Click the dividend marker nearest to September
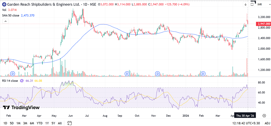Screen dimensions: 271x126 click(x=127, y=74)
